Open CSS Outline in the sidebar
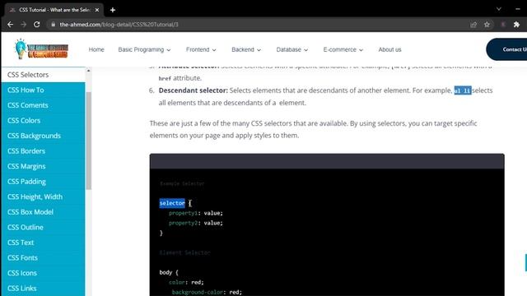The height and width of the screenshot is (296, 527). click(x=43, y=227)
